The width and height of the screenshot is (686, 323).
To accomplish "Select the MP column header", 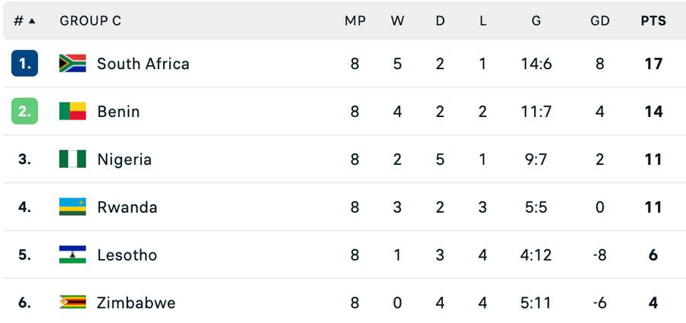I will tap(354, 21).
